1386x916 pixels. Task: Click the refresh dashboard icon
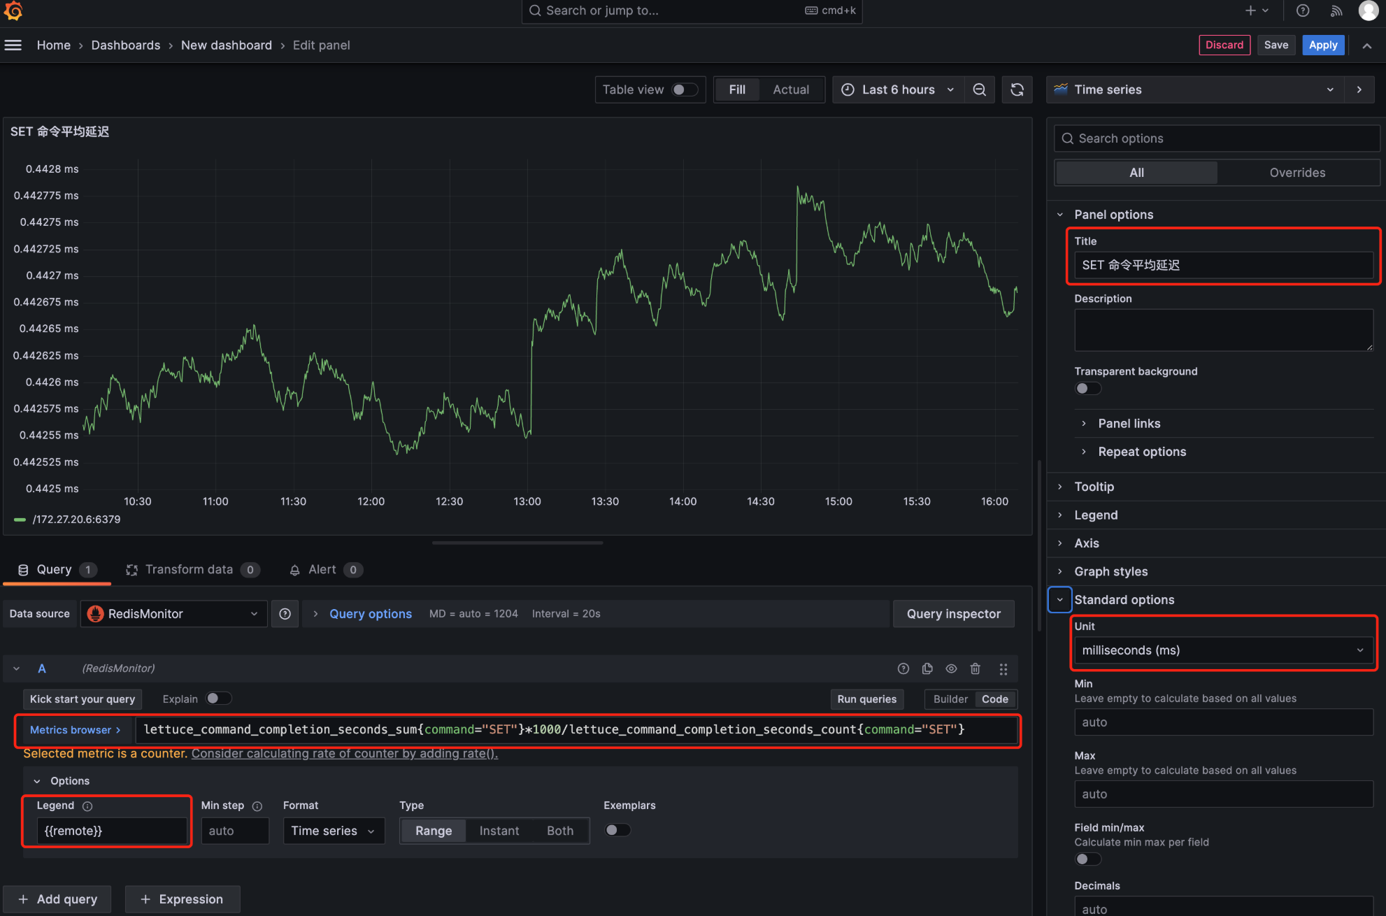tap(1017, 90)
